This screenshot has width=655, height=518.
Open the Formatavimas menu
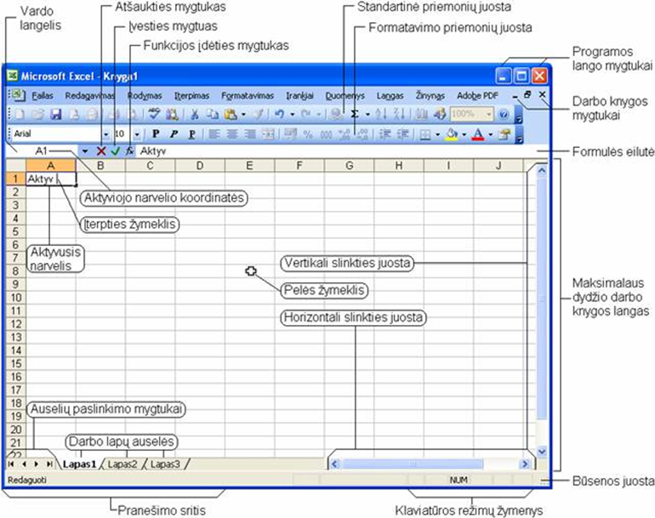coord(248,95)
